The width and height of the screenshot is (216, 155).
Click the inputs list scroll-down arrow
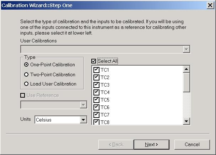[x=187, y=121]
